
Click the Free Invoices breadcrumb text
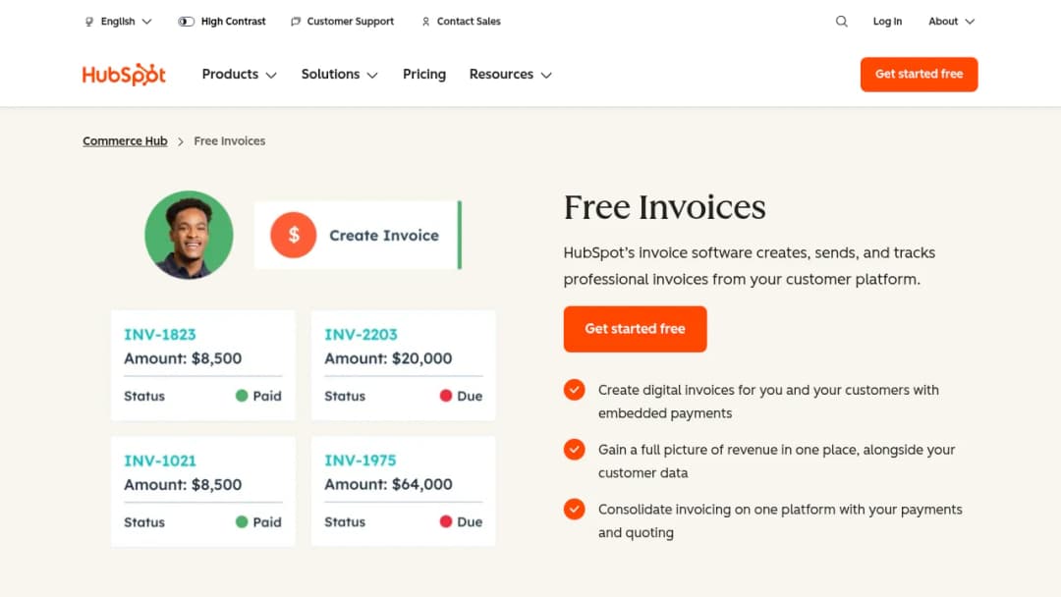coord(229,141)
